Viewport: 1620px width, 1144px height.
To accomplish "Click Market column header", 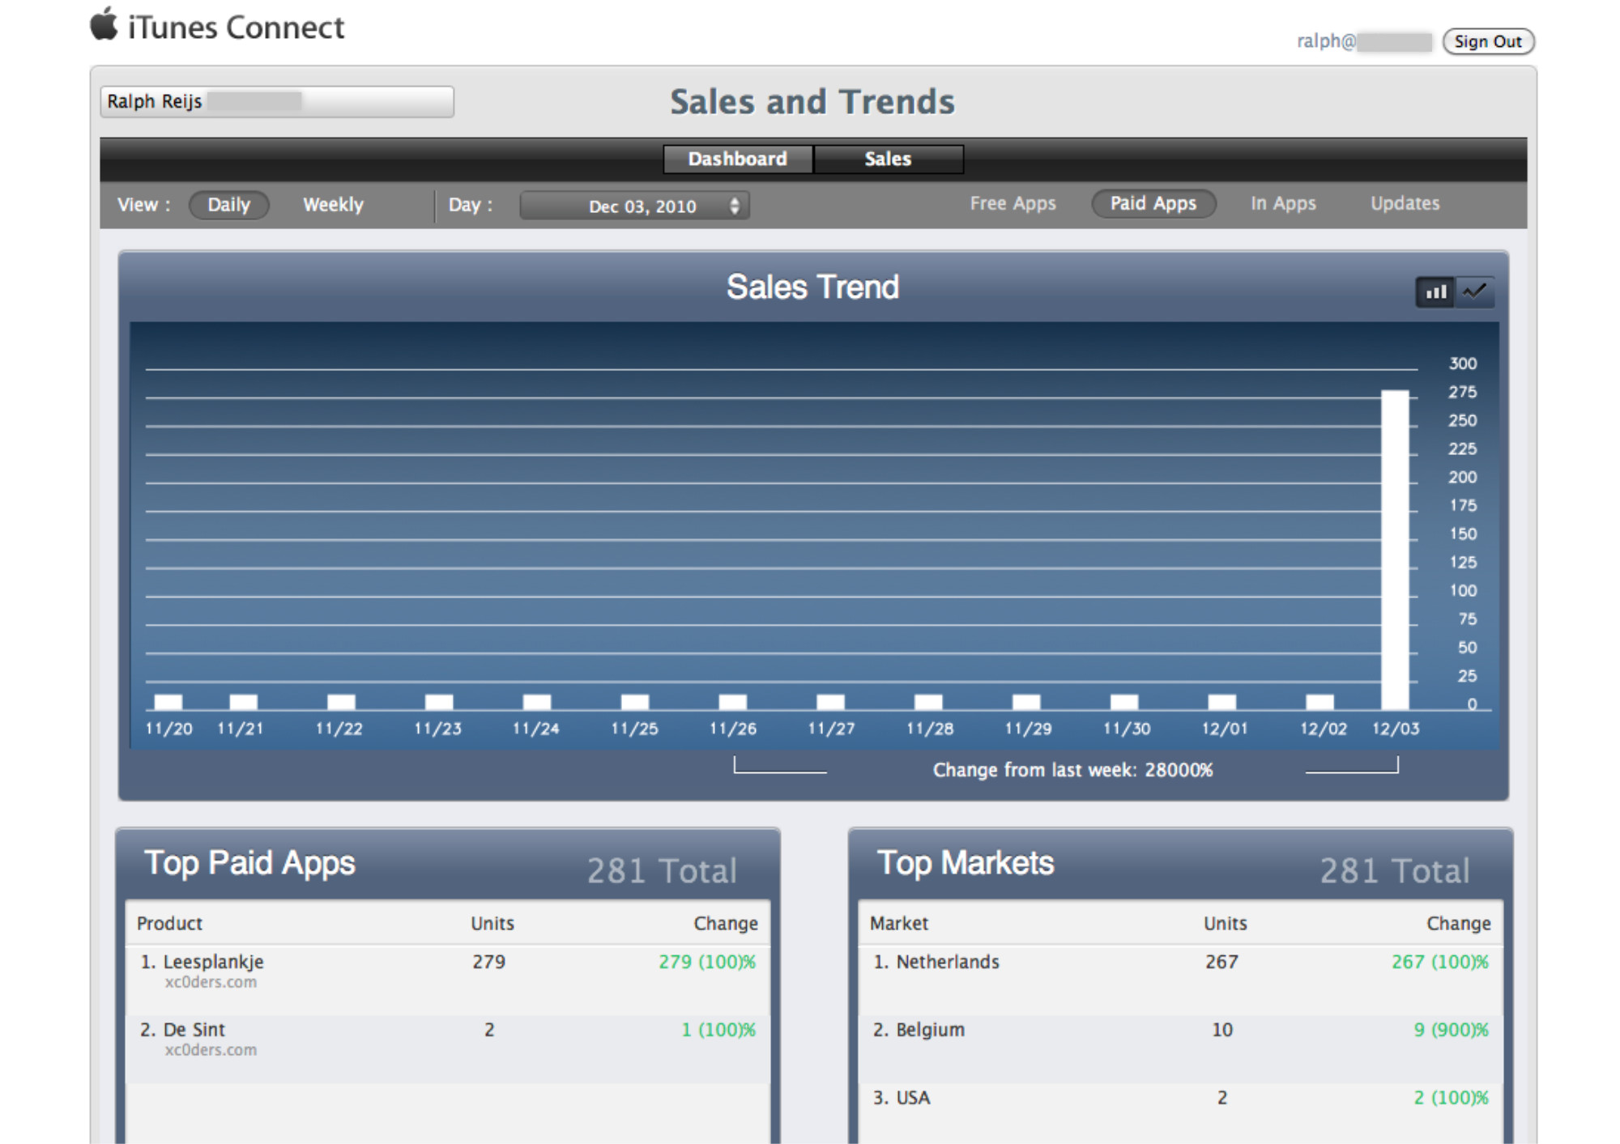I will point(899,923).
